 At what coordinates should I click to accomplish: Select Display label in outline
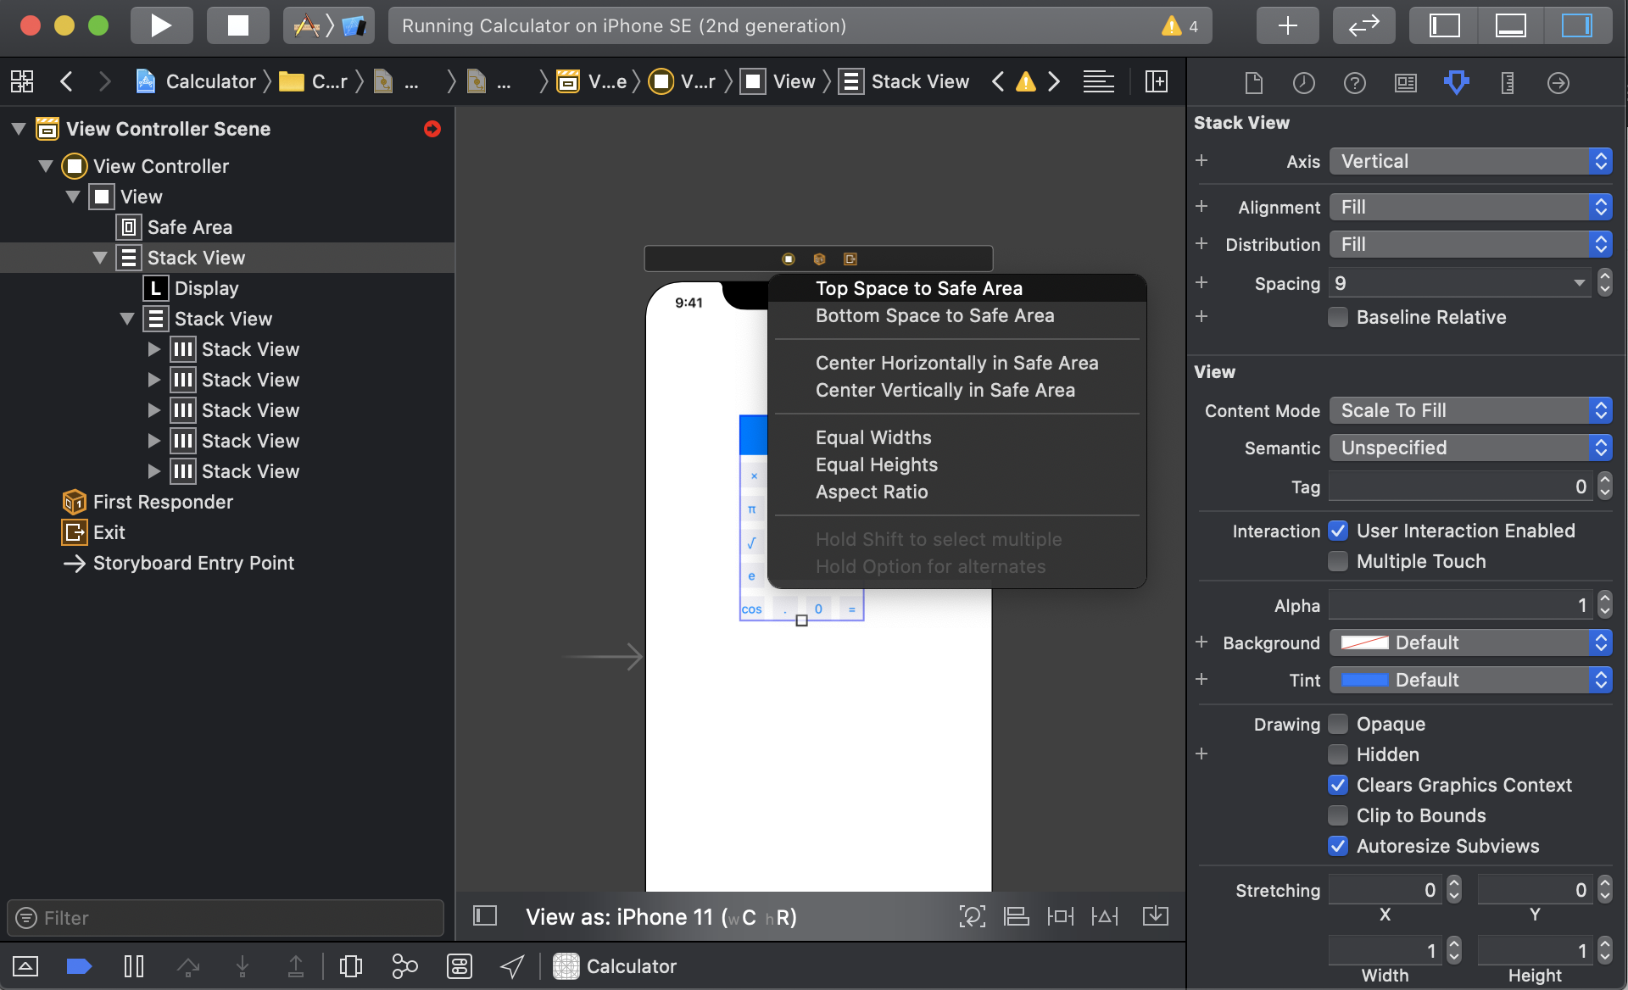(206, 288)
